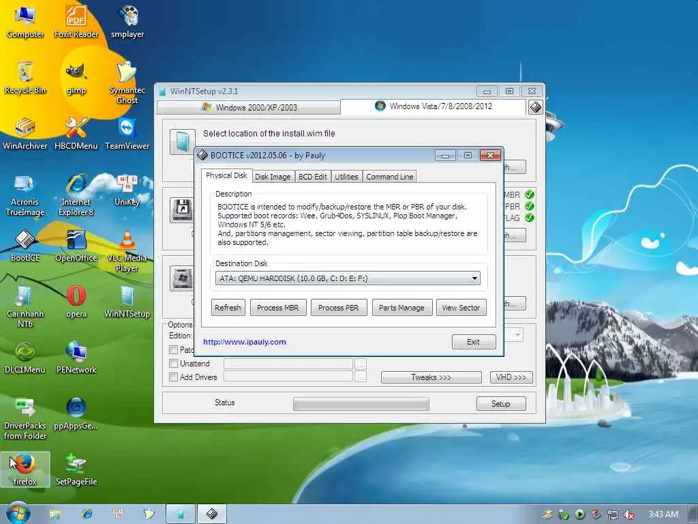Image resolution: width=698 pixels, height=524 pixels.
Task: Select the Windows Vista/7/8/2008/2012 tab
Action: (433, 106)
